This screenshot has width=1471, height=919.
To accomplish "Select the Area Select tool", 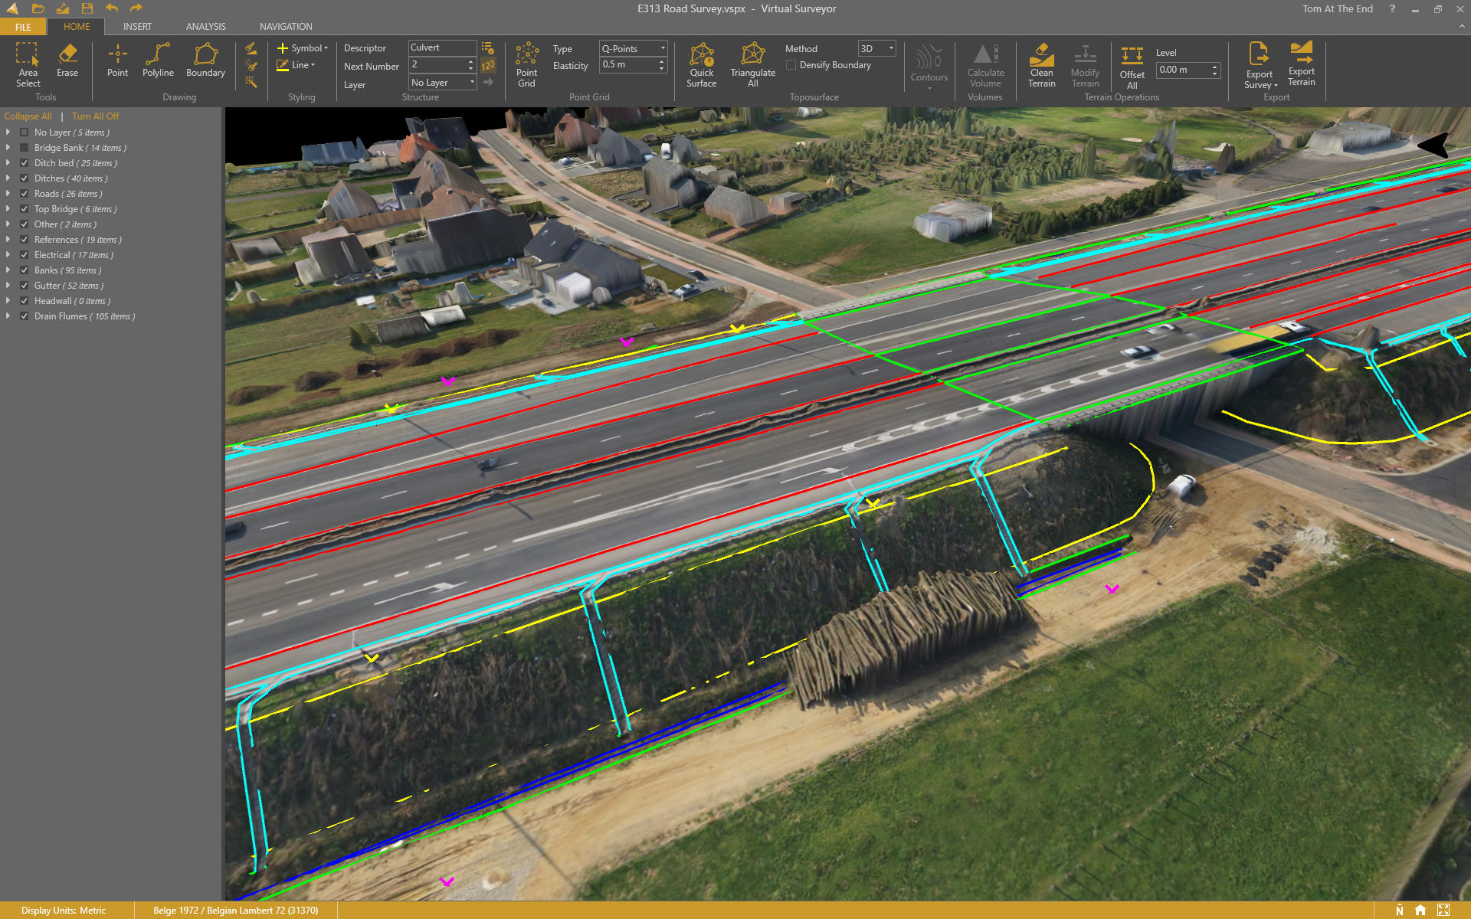I will pyautogui.click(x=28, y=65).
